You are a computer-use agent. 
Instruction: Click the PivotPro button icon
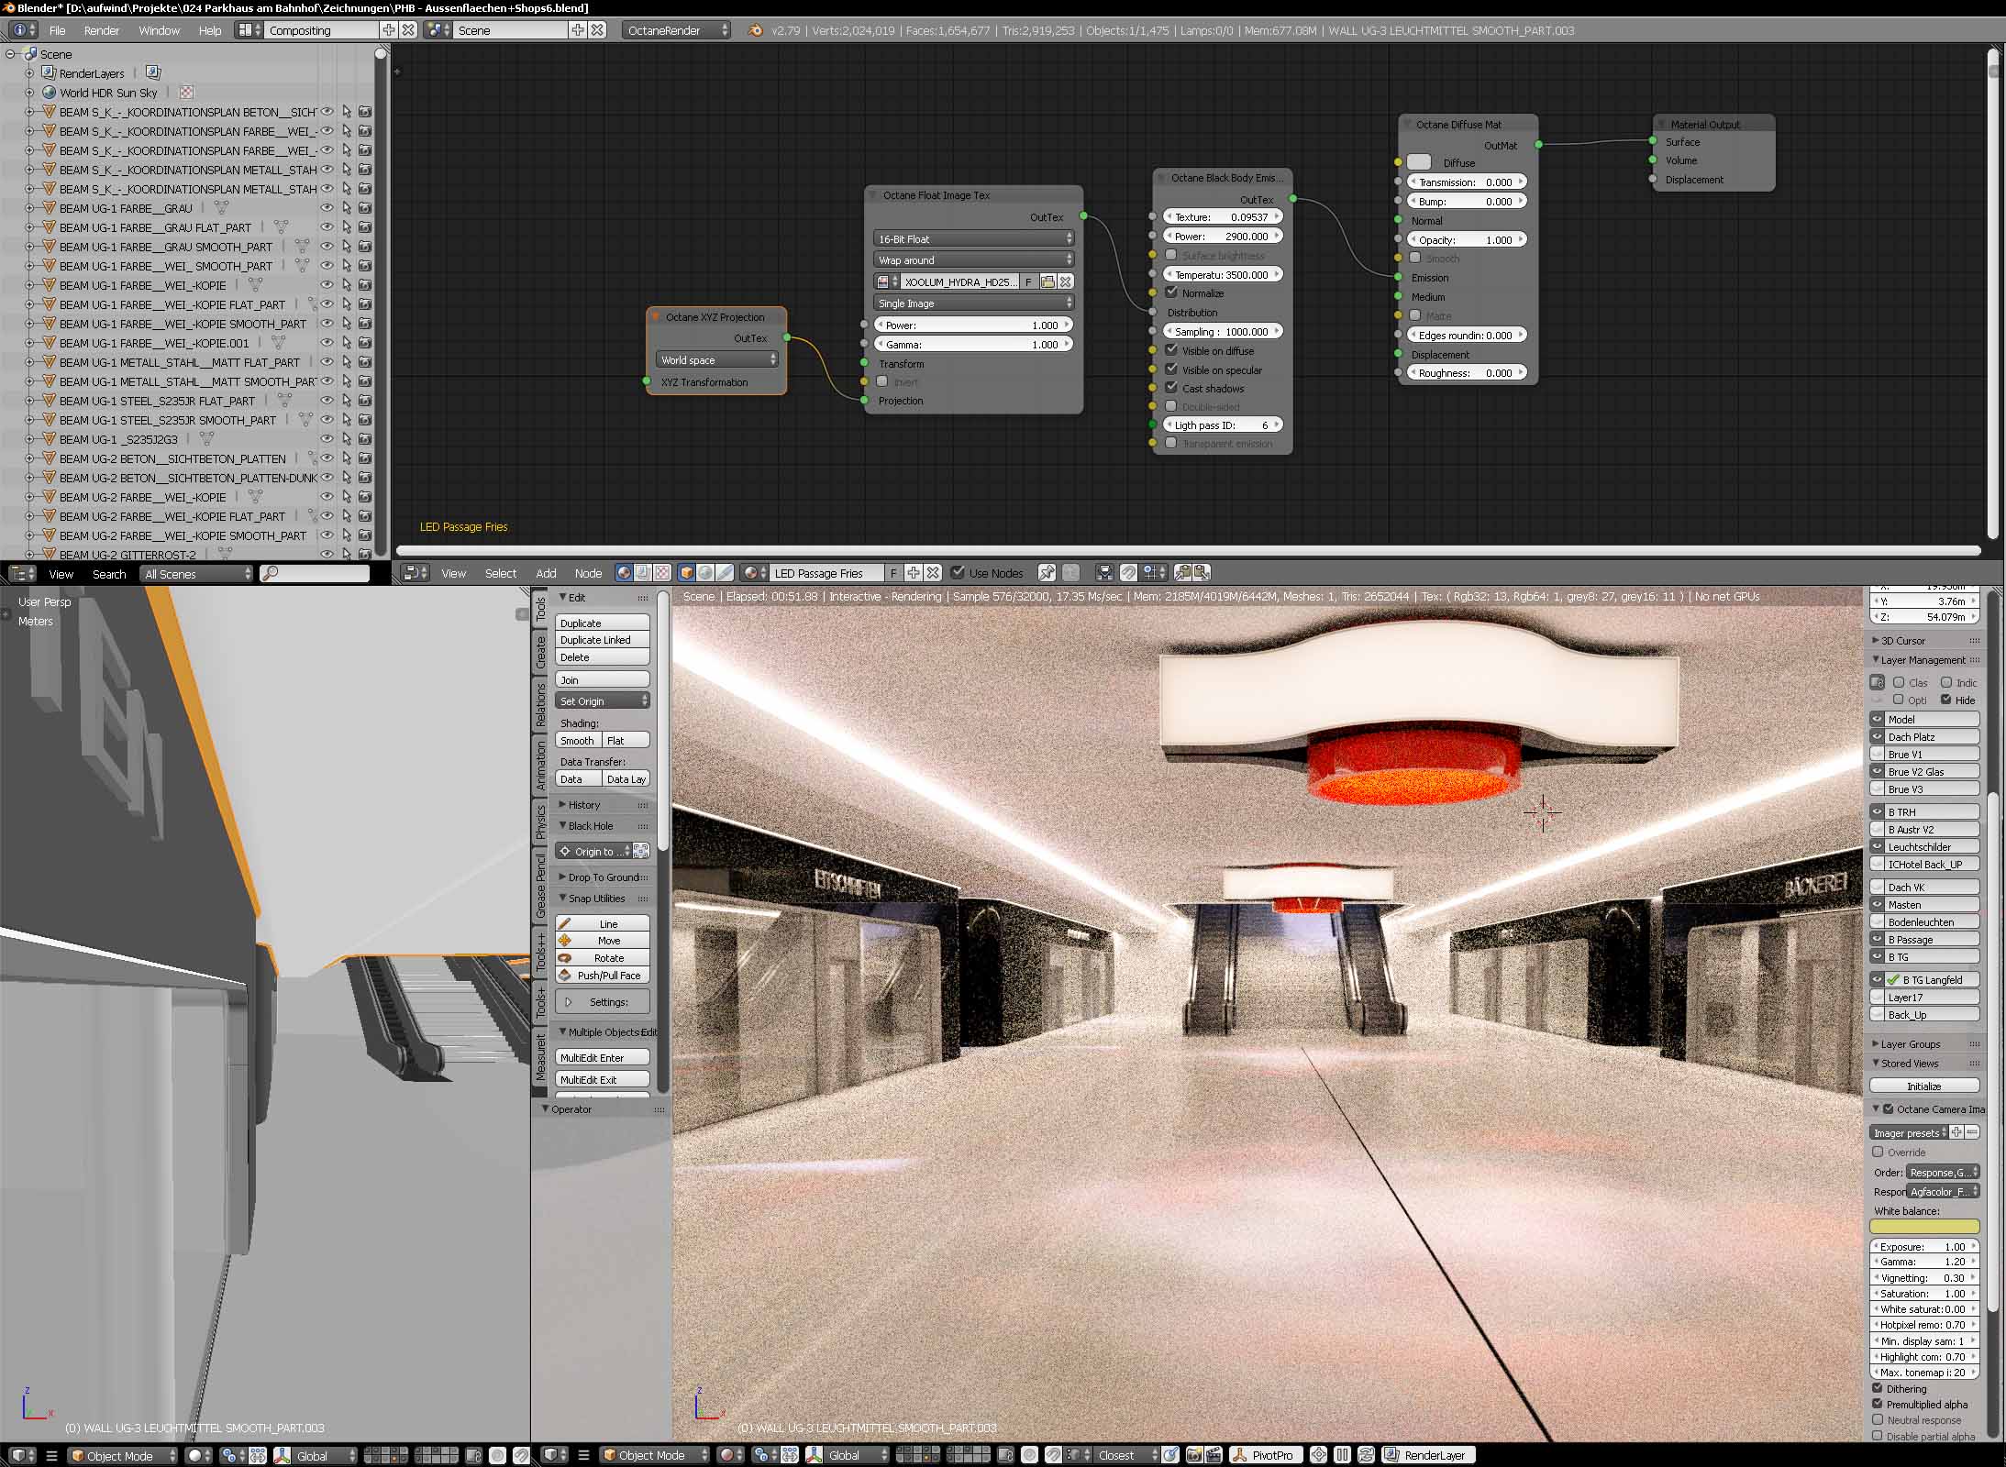[1239, 1455]
